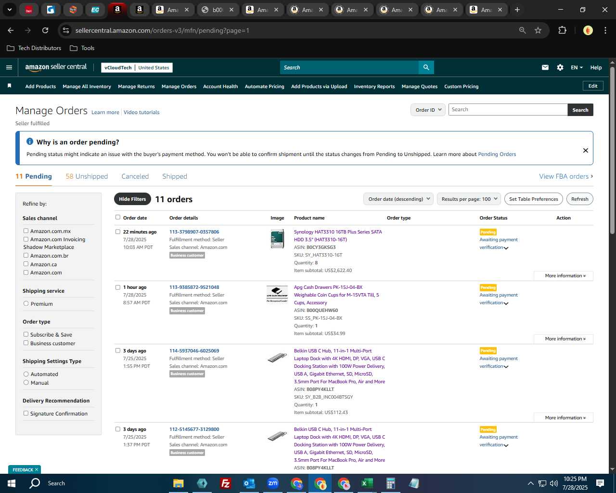Open order 113-9385872-9521048 link
This screenshot has width=616, height=493.
[194, 287]
